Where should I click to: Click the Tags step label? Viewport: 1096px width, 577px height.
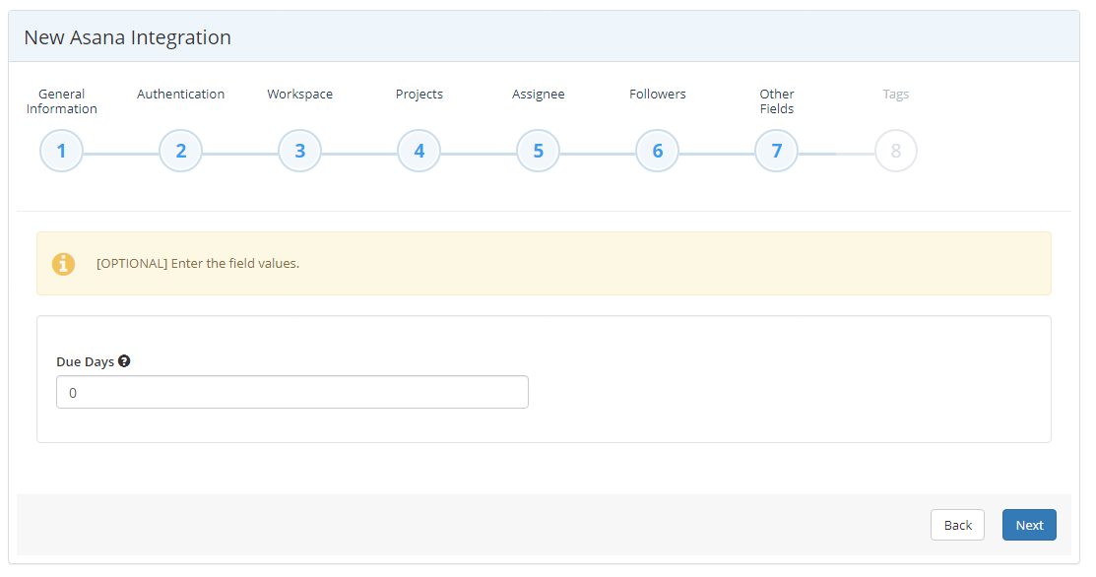tap(895, 94)
